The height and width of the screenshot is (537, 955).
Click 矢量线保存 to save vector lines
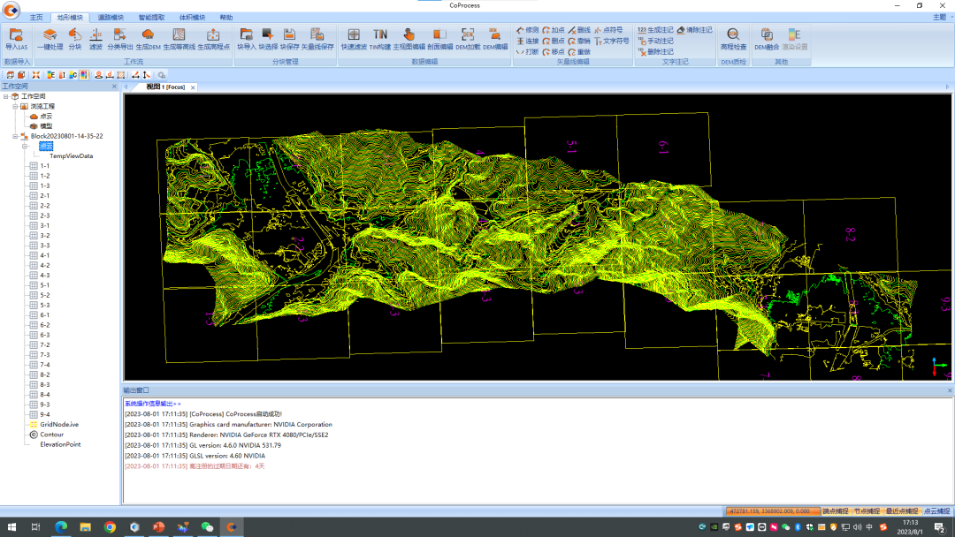click(x=317, y=39)
